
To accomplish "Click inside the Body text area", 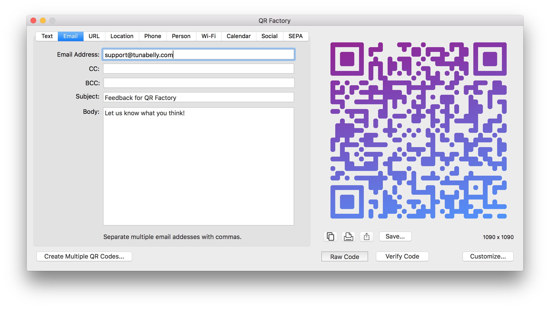I will (198, 166).
